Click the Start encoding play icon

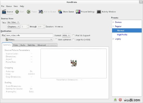tap(17, 12)
